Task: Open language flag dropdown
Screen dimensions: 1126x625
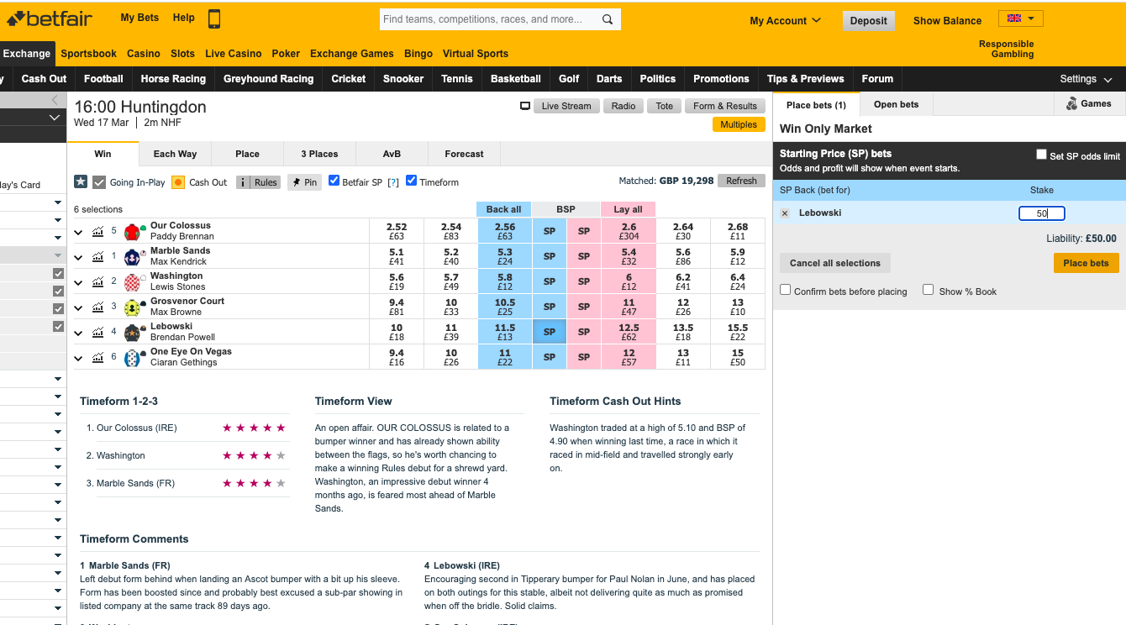Action: pos(1021,18)
